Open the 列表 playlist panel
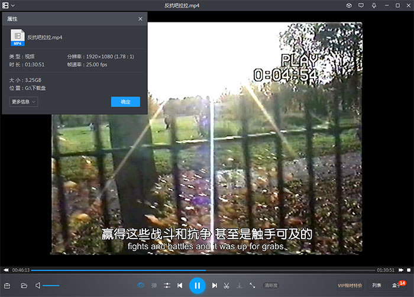414x297 pixels. (377, 286)
